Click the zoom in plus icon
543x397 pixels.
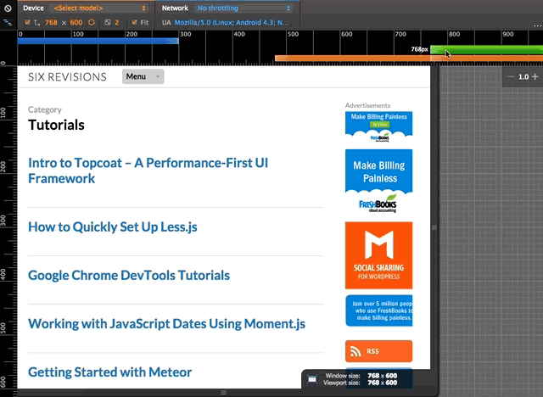pos(535,77)
